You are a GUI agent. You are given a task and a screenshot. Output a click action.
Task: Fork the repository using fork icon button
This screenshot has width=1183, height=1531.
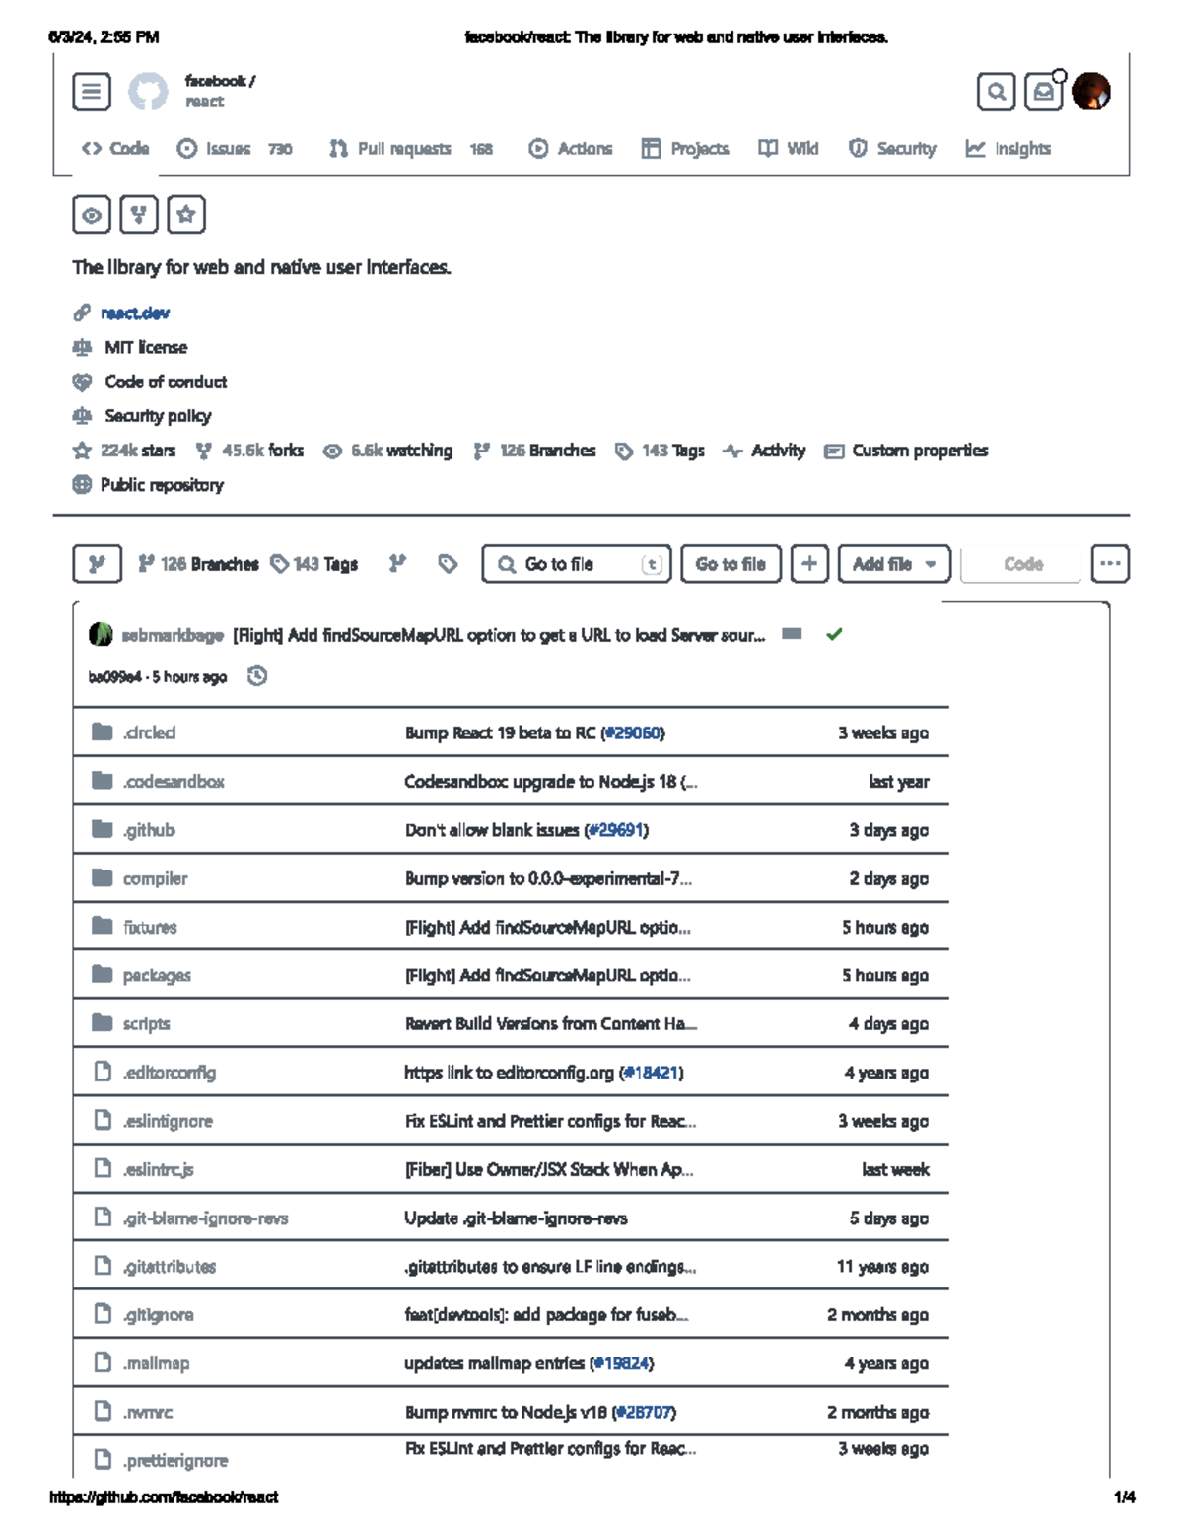point(139,215)
